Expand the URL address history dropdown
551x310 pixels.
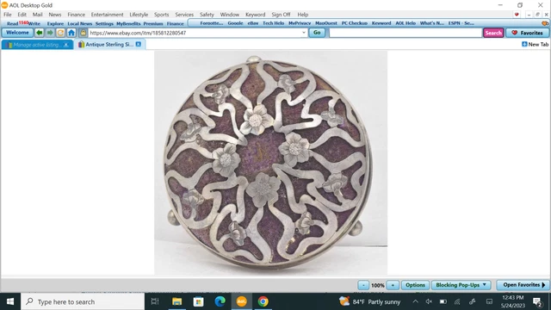click(304, 33)
